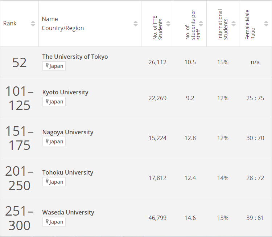
Task: Sort by Female:Male Ratio arrows
Action: coord(266,24)
